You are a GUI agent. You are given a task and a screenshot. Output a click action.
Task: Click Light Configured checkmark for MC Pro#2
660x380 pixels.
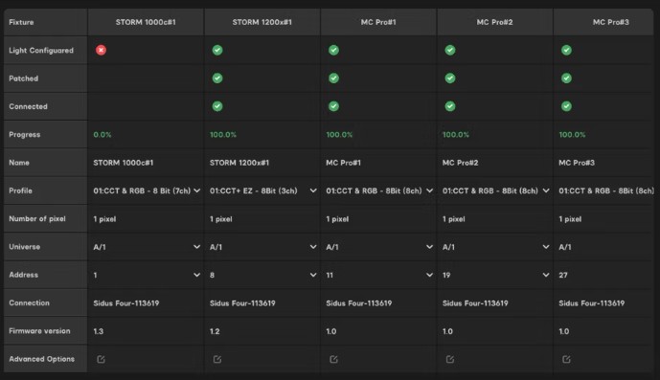[450, 50]
